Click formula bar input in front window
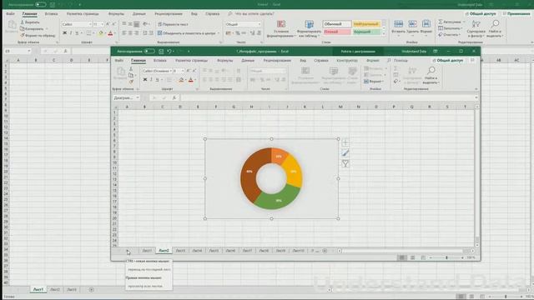This screenshot has height=300, width=534. click(x=328, y=98)
